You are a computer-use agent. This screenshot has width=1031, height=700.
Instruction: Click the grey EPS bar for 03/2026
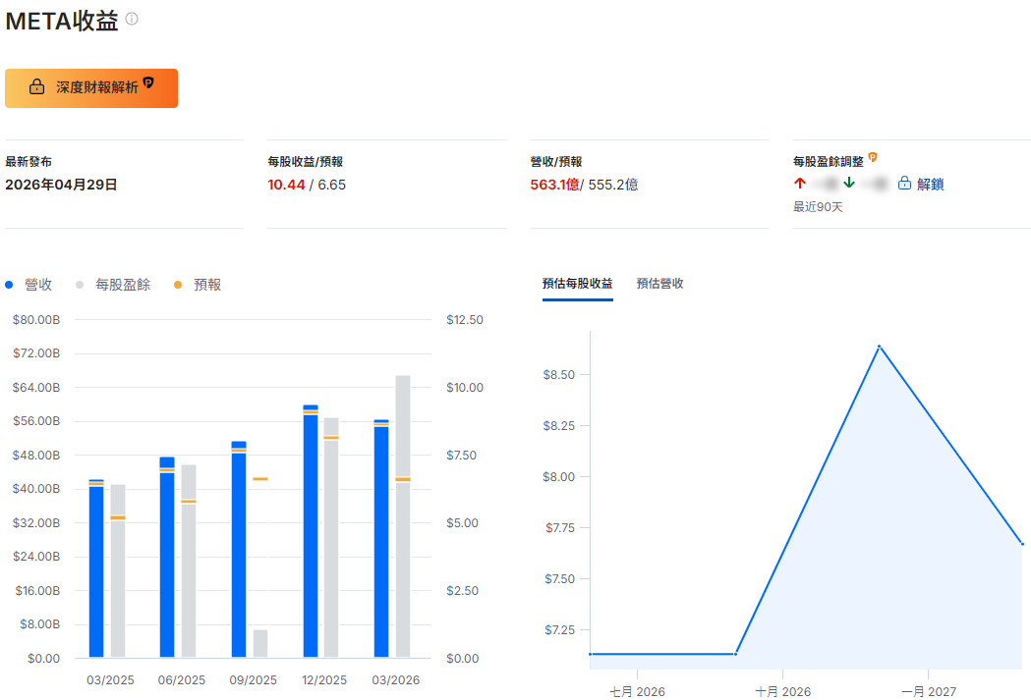403,520
